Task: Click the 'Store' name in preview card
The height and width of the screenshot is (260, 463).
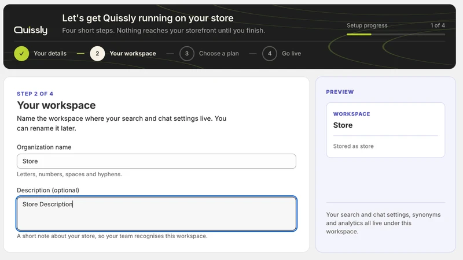Action: tap(343, 125)
